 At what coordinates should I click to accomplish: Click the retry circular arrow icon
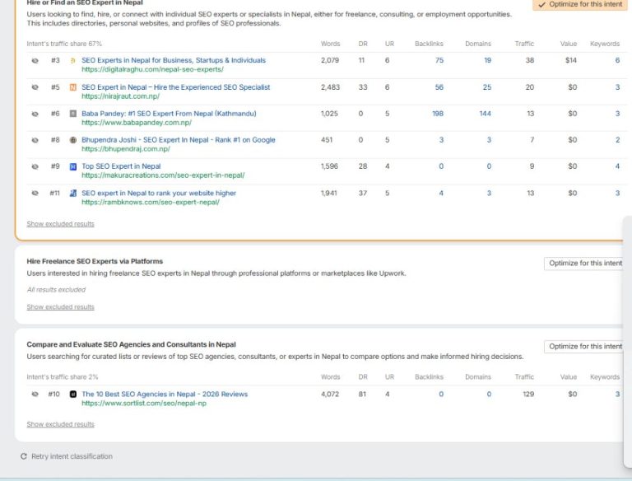point(24,456)
